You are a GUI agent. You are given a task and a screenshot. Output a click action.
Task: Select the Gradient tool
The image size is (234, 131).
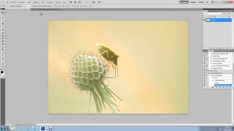point(3,44)
